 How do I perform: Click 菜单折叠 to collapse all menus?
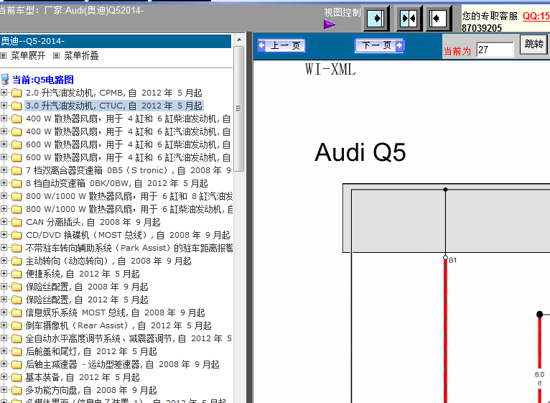tap(81, 55)
